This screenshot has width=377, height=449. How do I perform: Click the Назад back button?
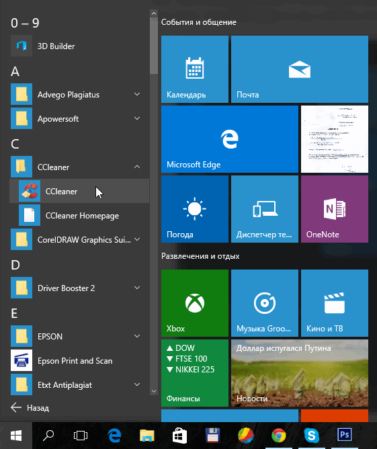point(30,407)
